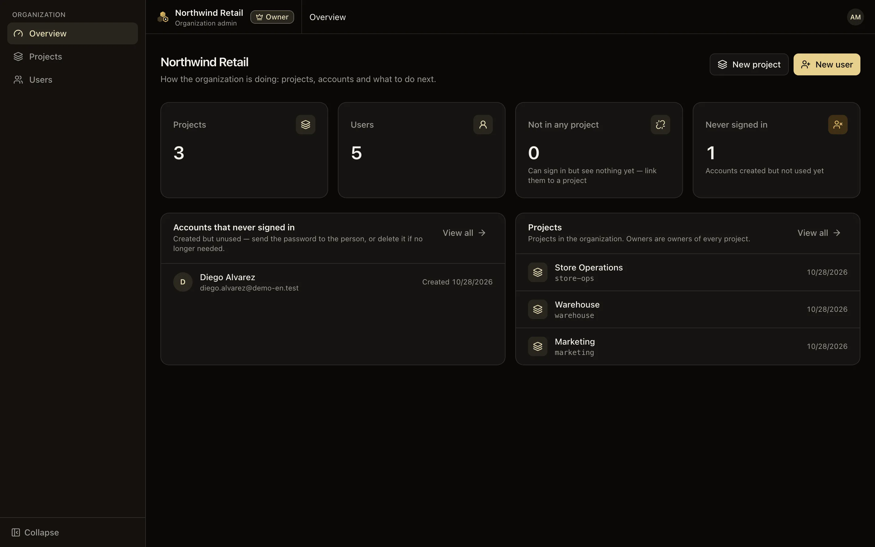The image size is (875, 547).
Task: Click the Never signed in user-x icon
Action: (838, 125)
